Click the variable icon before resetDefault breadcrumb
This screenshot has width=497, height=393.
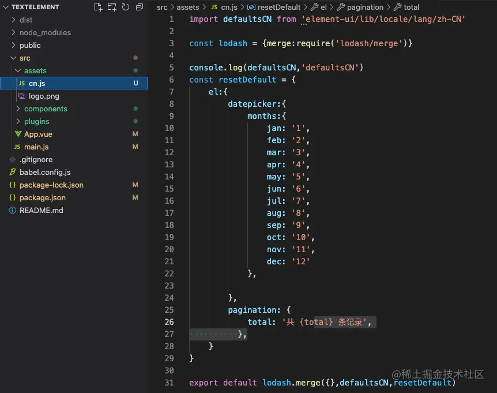pos(251,7)
